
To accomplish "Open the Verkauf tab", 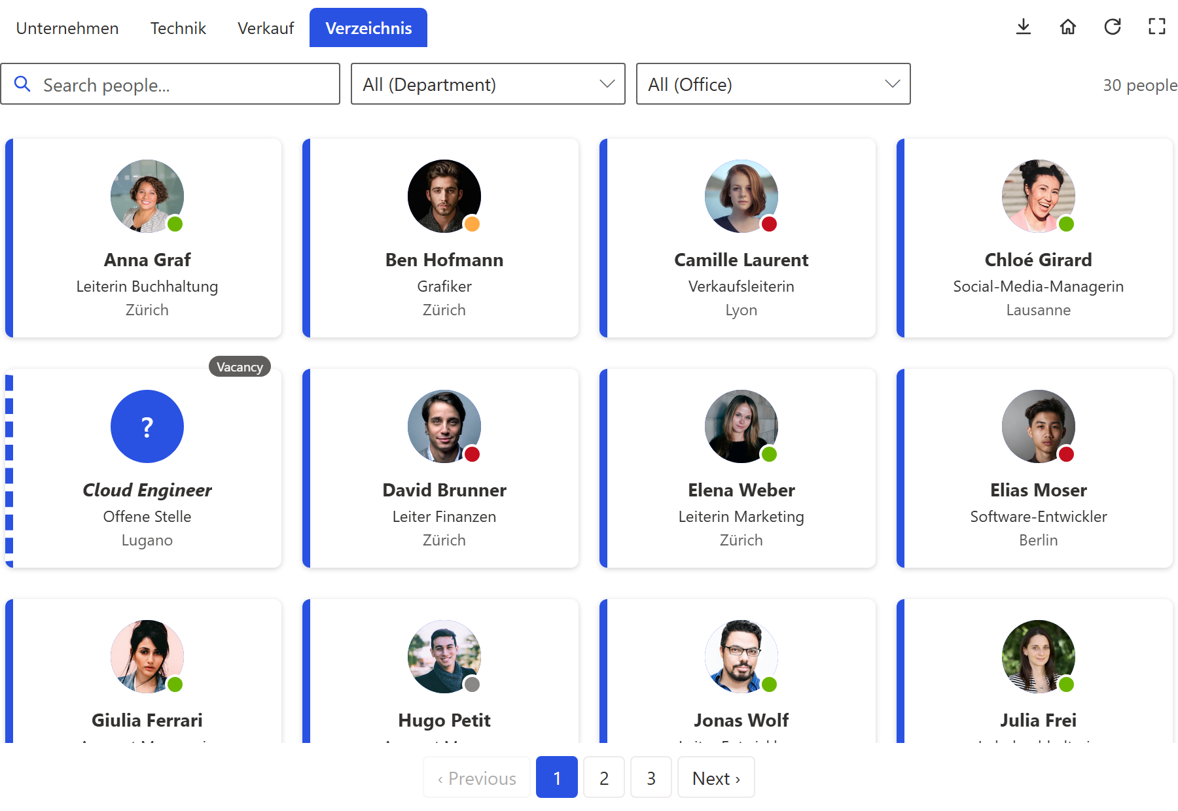I will (x=266, y=28).
